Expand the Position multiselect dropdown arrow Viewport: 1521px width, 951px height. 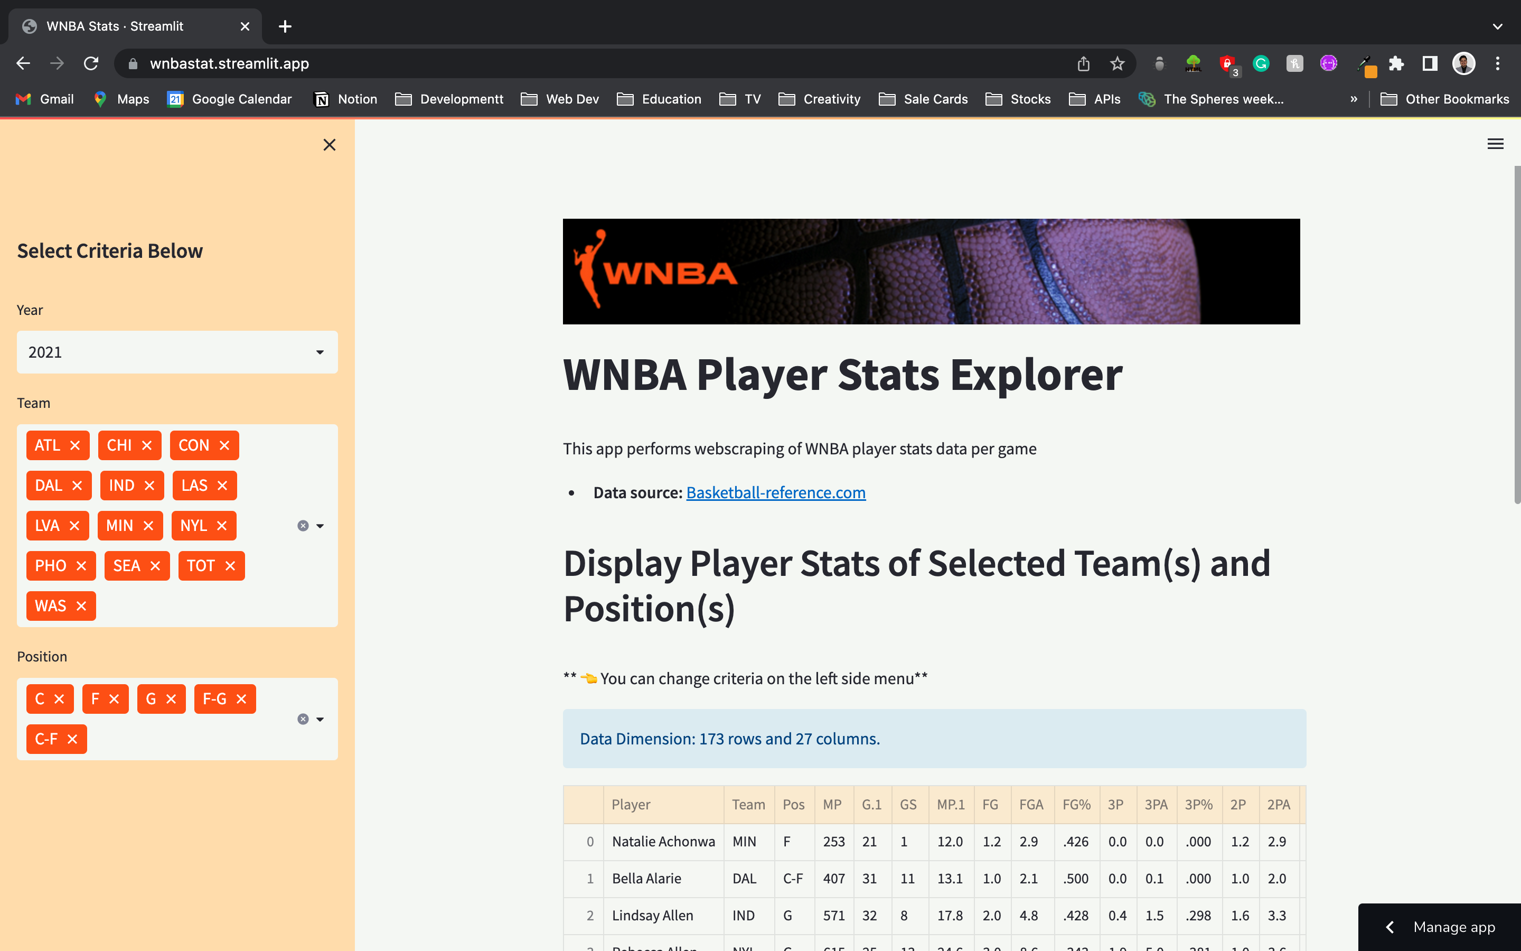pyautogui.click(x=320, y=719)
